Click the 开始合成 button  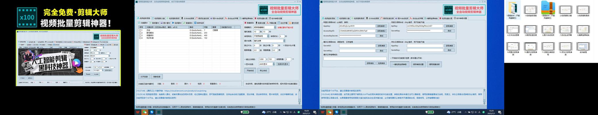point(250,70)
